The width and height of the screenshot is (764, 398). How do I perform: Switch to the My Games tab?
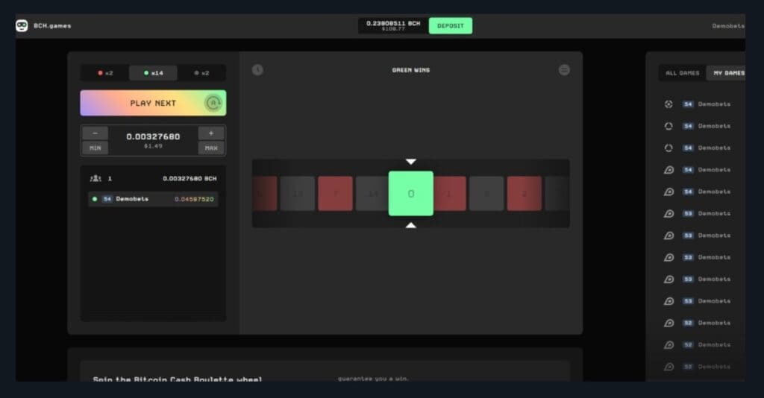728,73
